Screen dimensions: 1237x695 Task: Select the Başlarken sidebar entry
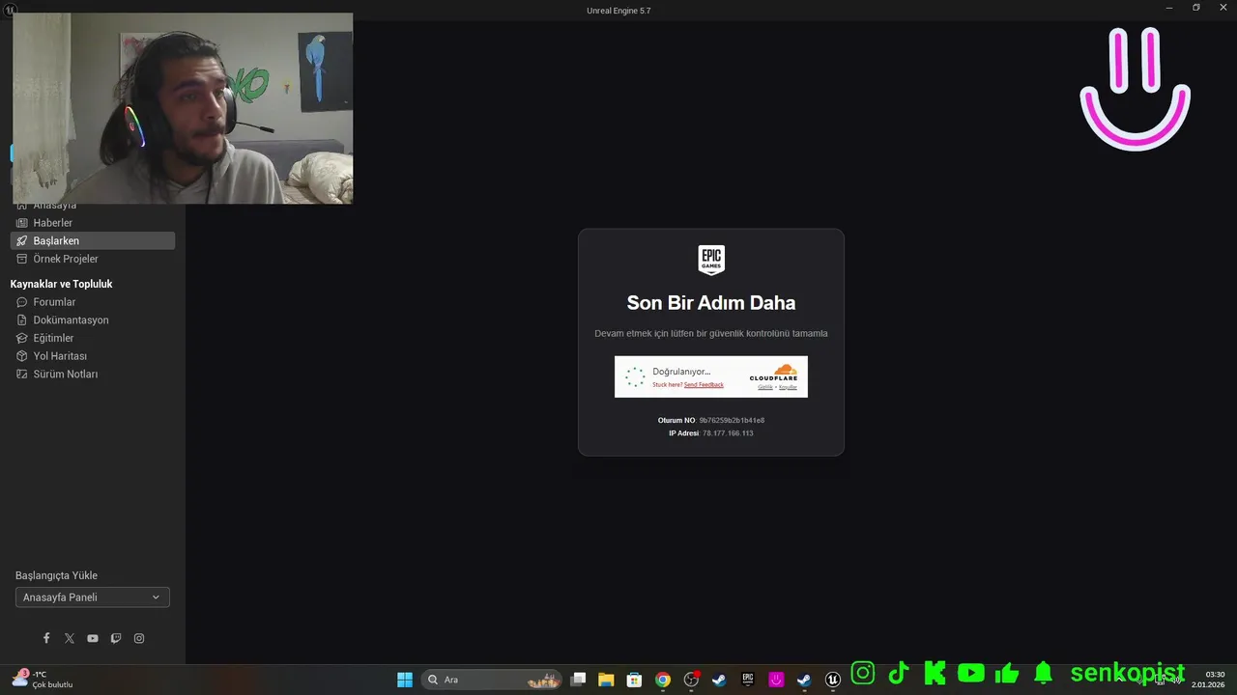tap(93, 240)
